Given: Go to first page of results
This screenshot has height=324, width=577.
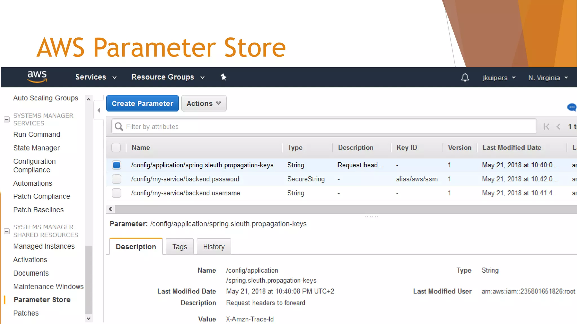Looking at the screenshot, I should click(x=547, y=127).
